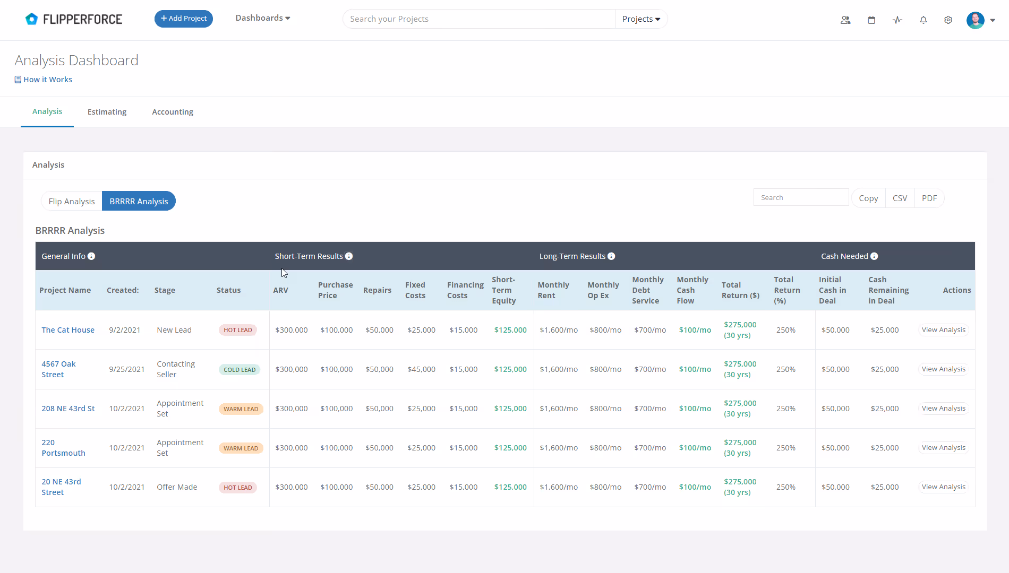This screenshot has width=1009, height=573.
Task: Open the notifications bell
Action: [x=924, y=20]
